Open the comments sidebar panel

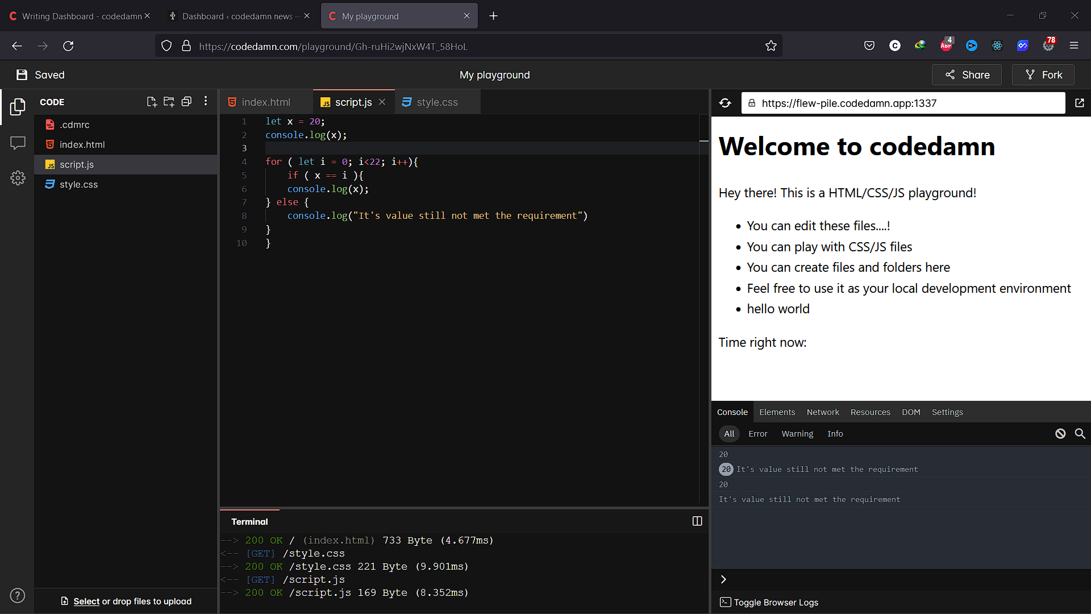(18, 143)
